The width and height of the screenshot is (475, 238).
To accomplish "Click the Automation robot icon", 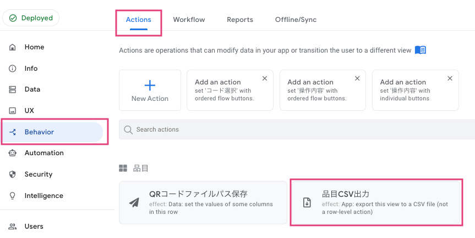I will [13, 153].
